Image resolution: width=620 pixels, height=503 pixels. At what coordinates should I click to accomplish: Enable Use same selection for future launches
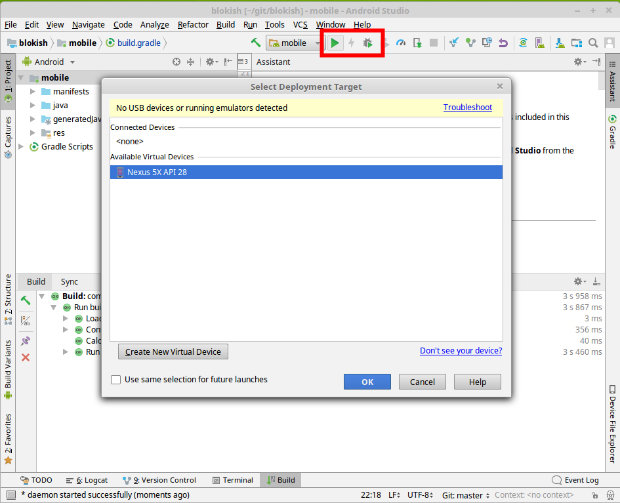116,380
